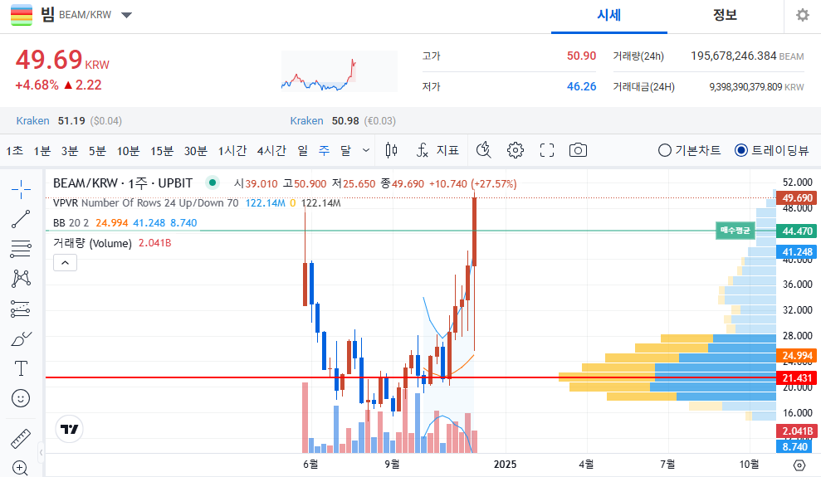821x477 pixels.
Task: Open the emoji icons tool
Action: coord(21,398)
